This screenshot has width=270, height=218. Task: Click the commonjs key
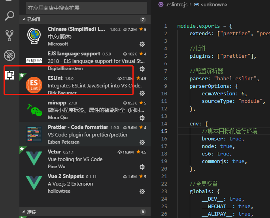point(214,161)
